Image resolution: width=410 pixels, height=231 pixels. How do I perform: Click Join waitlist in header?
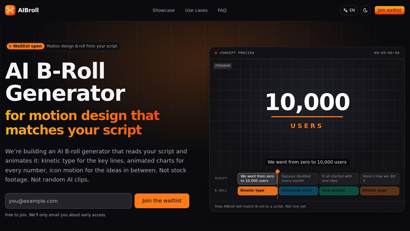click(x=389, y=10)
